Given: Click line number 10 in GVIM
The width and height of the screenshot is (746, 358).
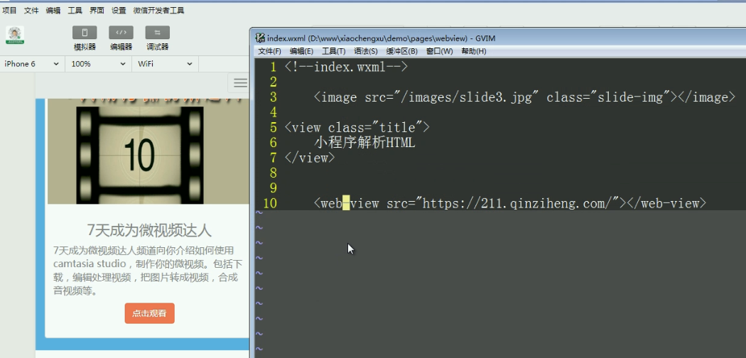Looking at the screenshot, I should click(269, 203).
